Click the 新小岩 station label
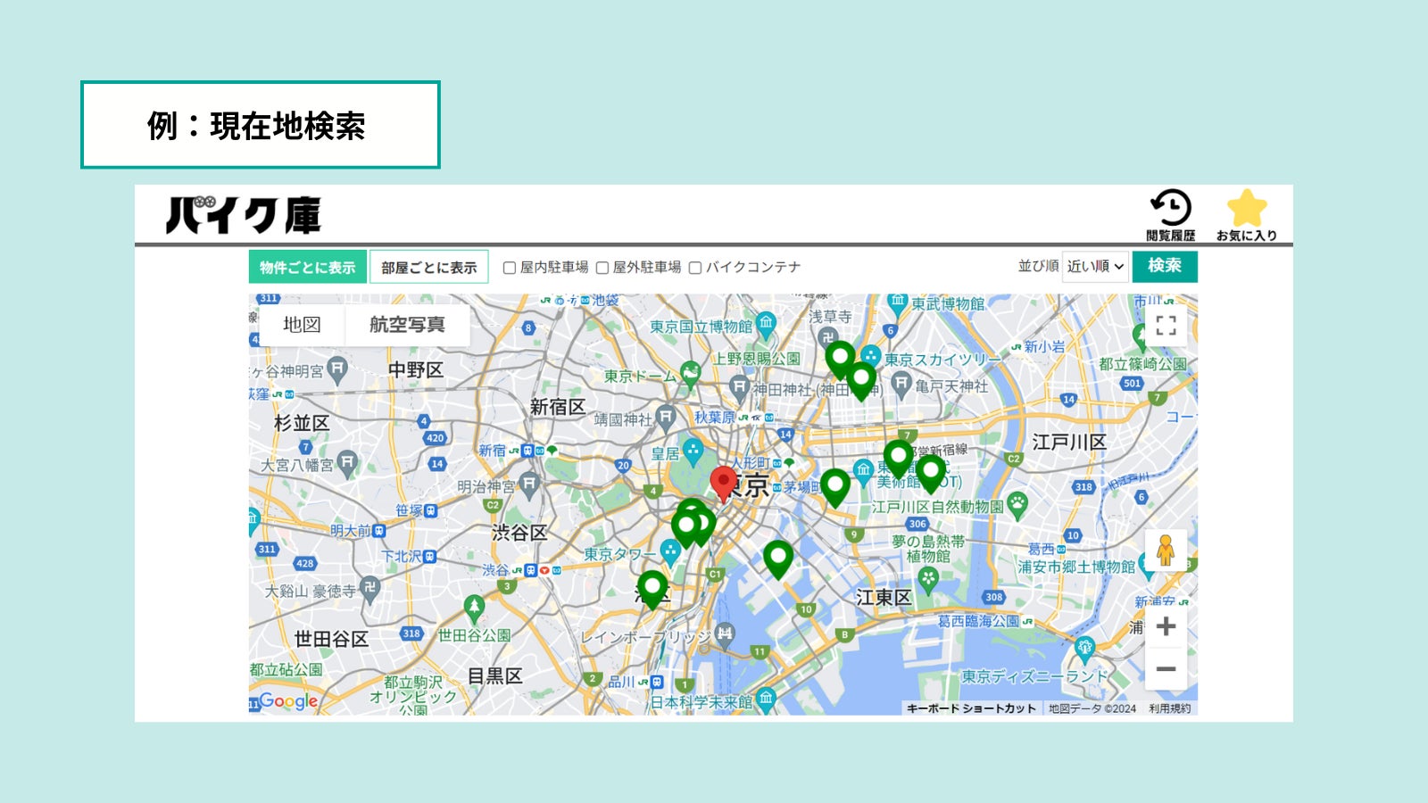The width and height of the screenshot is (1428, 803). click(1044, 346)
